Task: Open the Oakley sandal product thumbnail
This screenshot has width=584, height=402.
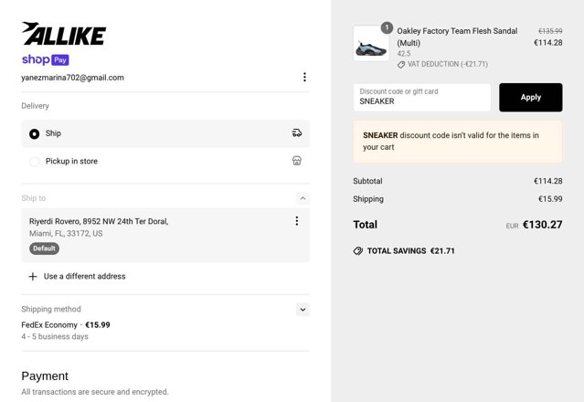Action: [371, 44]
